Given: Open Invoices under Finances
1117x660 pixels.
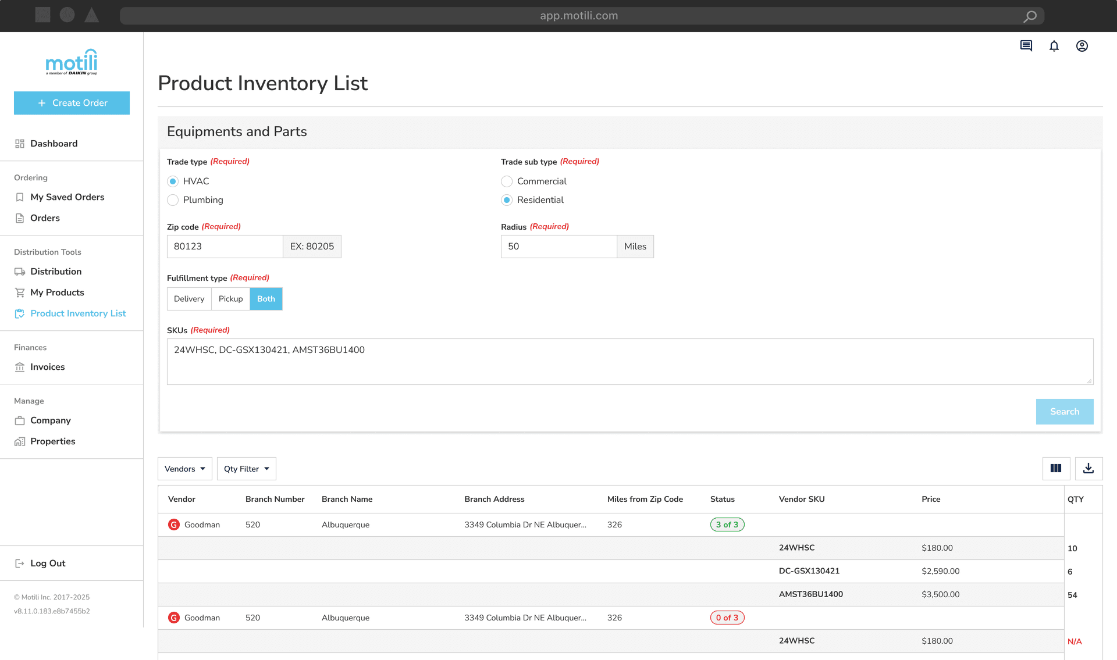Looking at the screenshot, I should pyautogui.click(x=48, y=367).
